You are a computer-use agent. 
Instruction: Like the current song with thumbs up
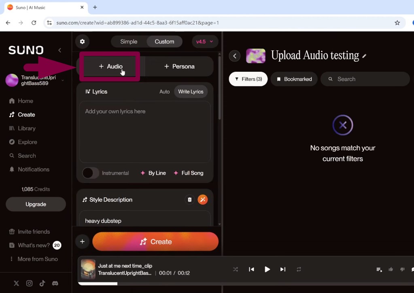391,269
